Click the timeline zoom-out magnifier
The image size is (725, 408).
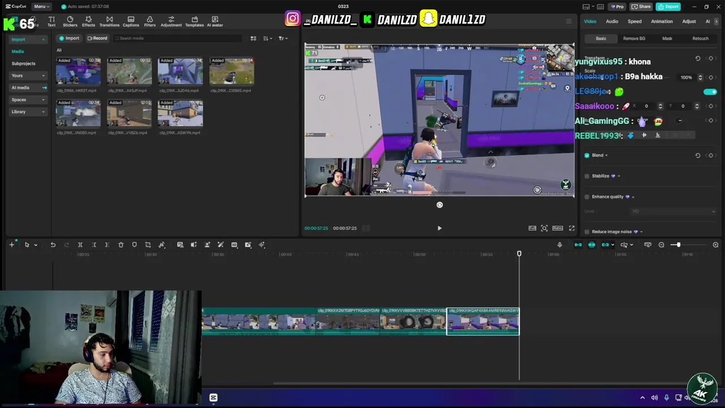coord(661,245)
